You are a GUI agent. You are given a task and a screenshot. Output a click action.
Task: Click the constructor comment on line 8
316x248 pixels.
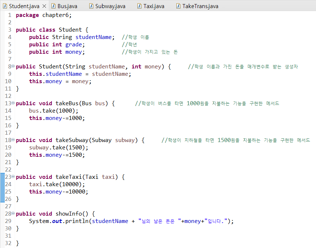243,67
